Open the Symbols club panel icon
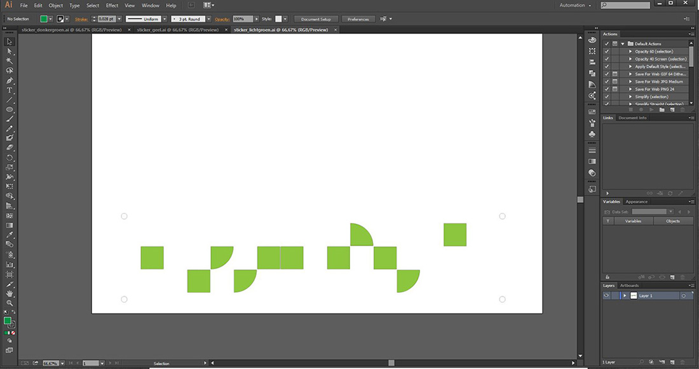Viewport: 699px width, 369px height. (x=592, y=134)
